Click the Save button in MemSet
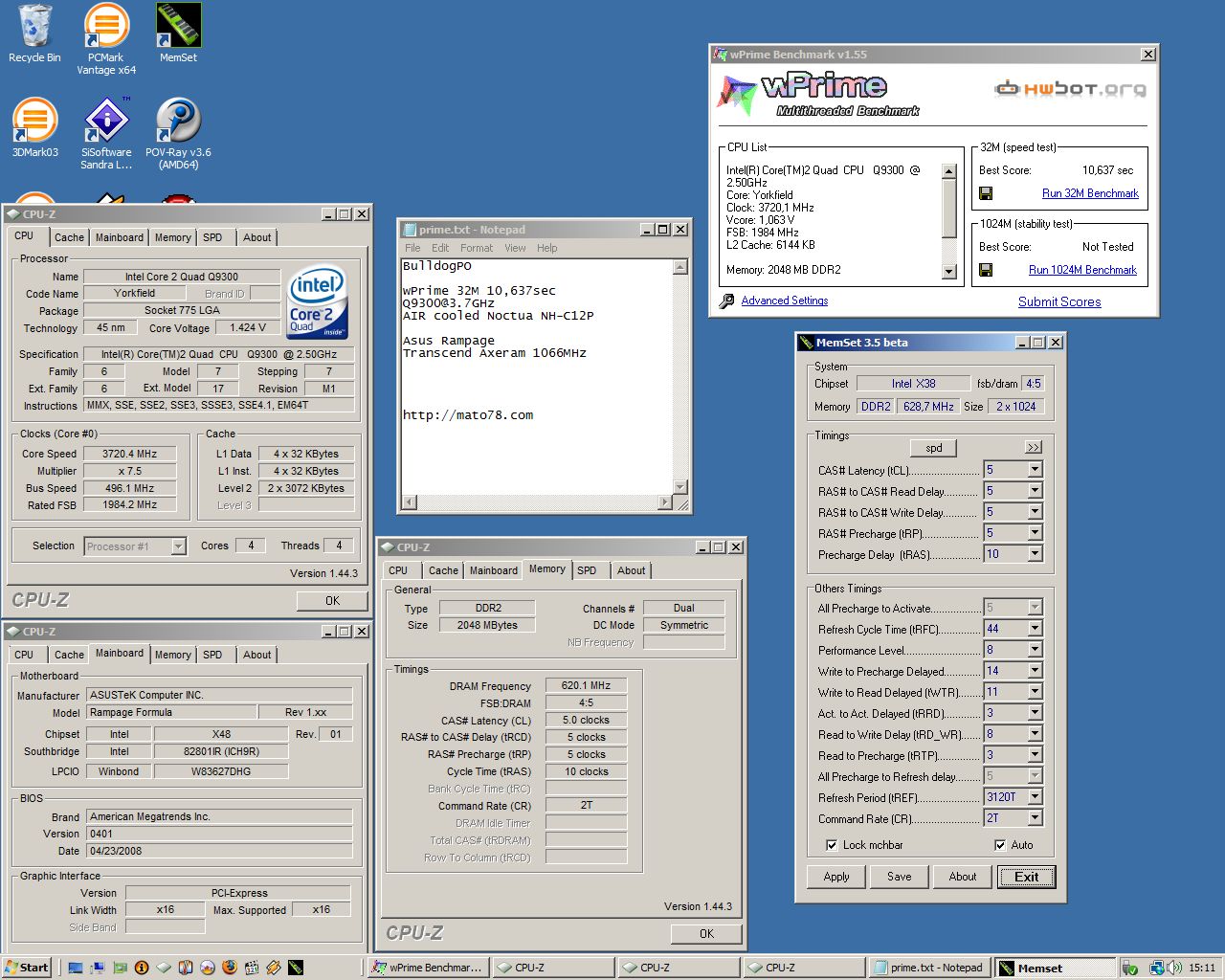This screenshot has width=1225, height=980. [x=900, y=877]
